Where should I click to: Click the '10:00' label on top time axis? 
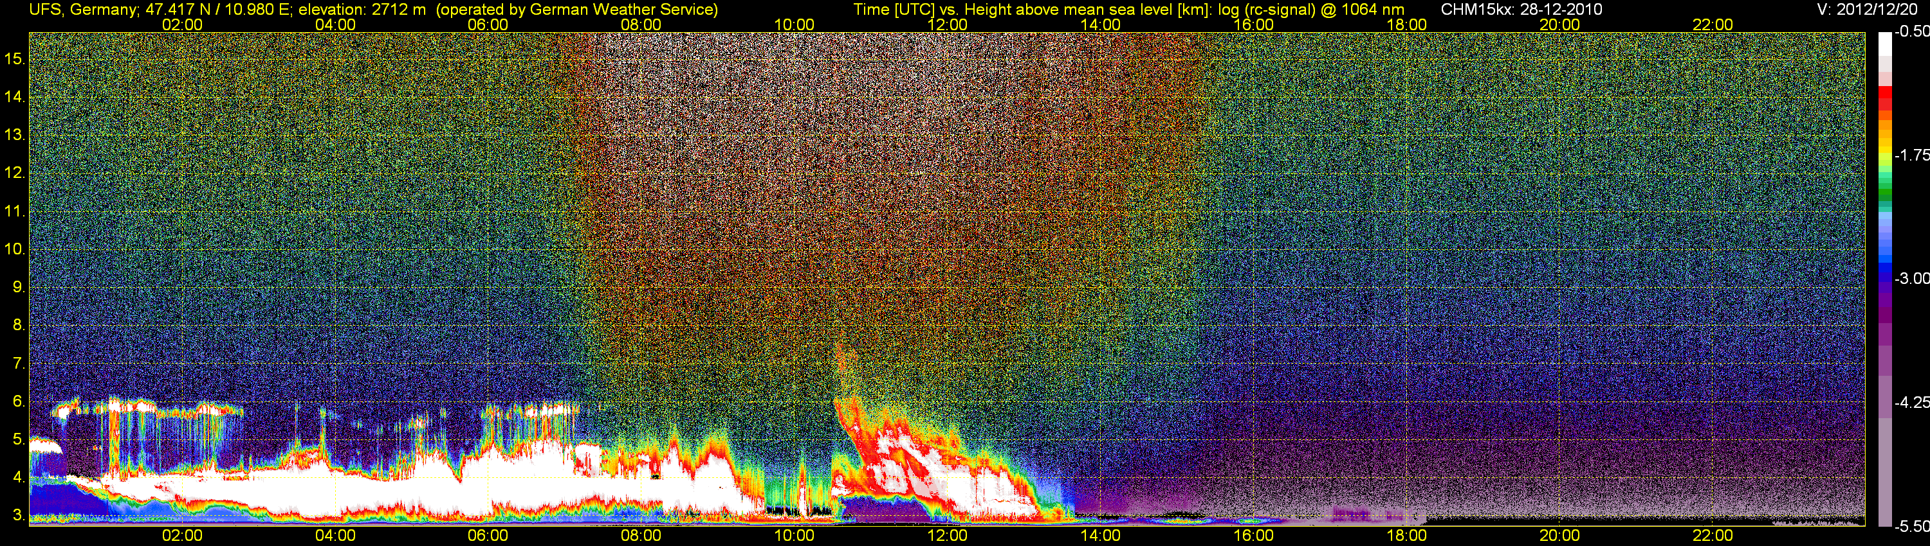[x=794, y=24]
